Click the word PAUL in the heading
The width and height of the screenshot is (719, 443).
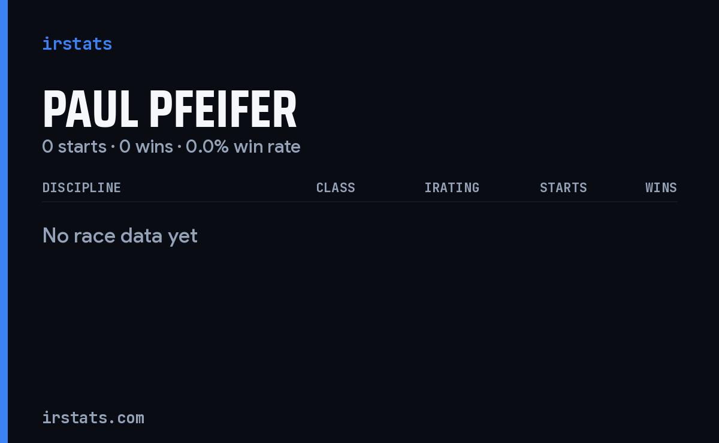coord(90,110)
